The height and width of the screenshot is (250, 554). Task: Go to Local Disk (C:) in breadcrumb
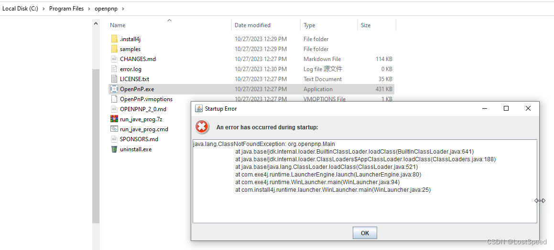click(x=20, y=9)
